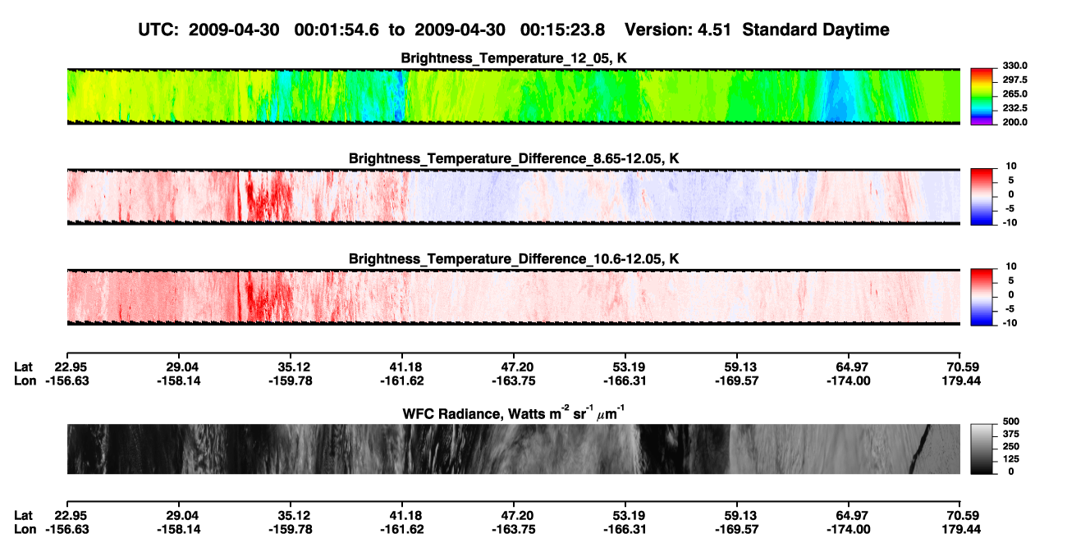
Task: Click the 8.65-12.05 difference image strip
Action: click(x=513, y=196)
